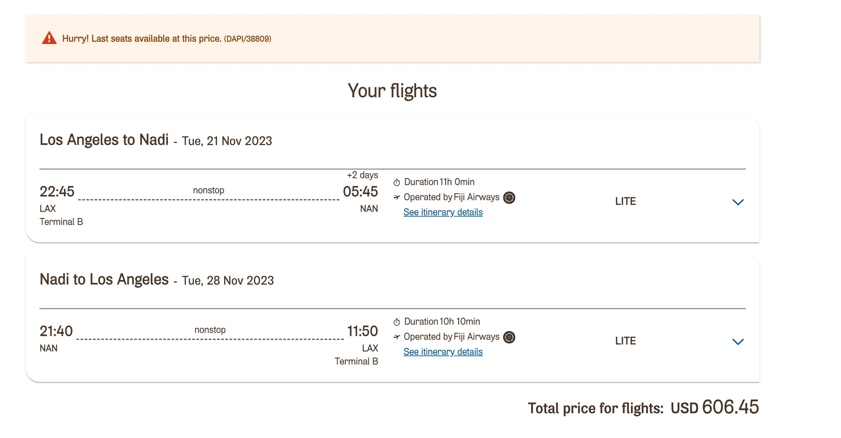Select the LITE fare label on the outbound flight

625,201
